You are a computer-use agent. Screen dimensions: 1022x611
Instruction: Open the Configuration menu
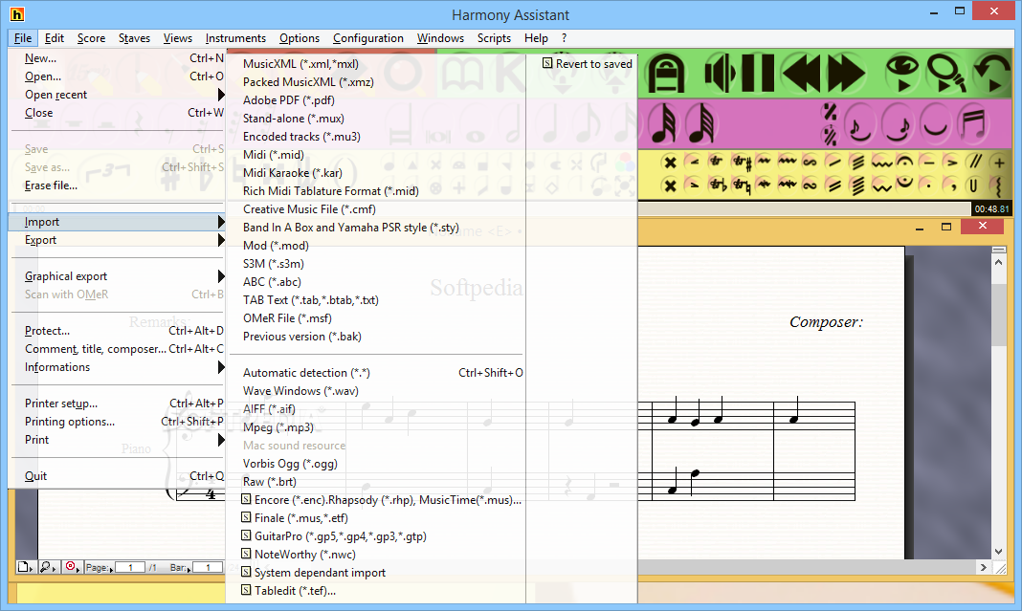pos(368,38)
